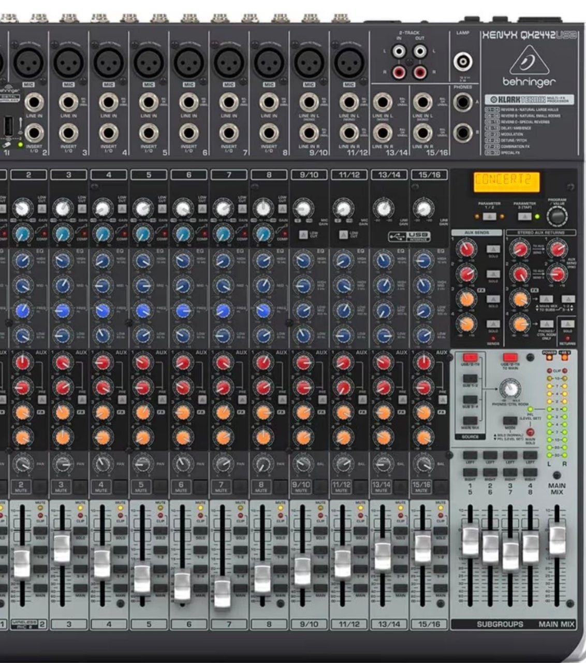Toggle the channel 9/10 LOW CUT button
Viewport: 586px width, 663px height.
coord(303,235)
